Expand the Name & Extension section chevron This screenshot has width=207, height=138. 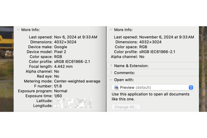[x=111, y=66]
